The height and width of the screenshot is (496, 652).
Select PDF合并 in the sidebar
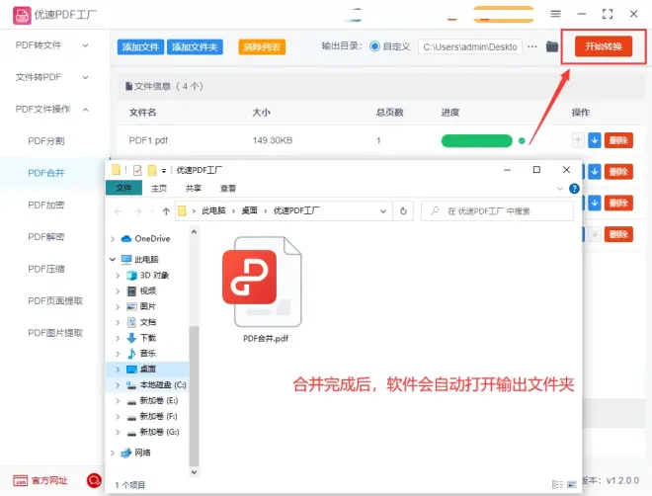(x=46, y=173)
